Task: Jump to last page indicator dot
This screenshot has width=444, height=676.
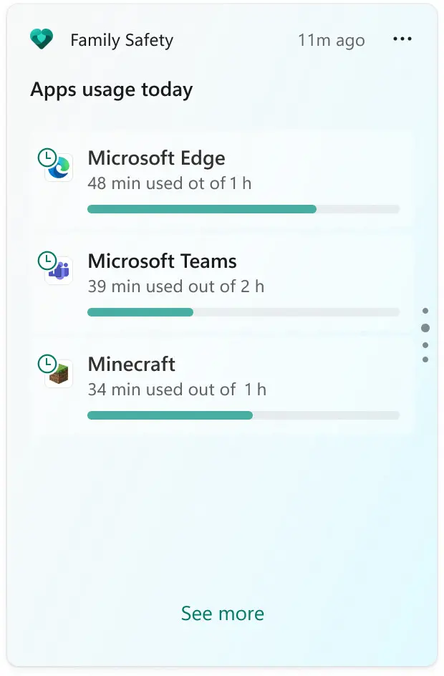Action: click(425, 359)
